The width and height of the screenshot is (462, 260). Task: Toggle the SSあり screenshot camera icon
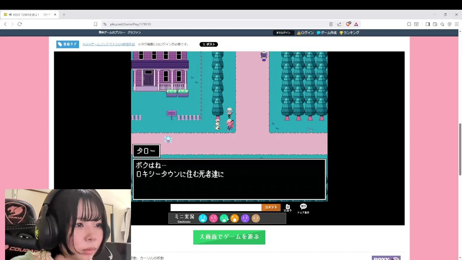click(288, 208)
